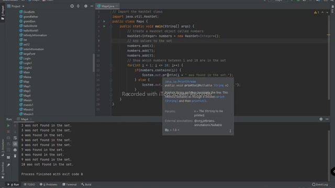Pin the Run tab with the pin icon
This screenshot has width=335, height=188.
(8, 165)
